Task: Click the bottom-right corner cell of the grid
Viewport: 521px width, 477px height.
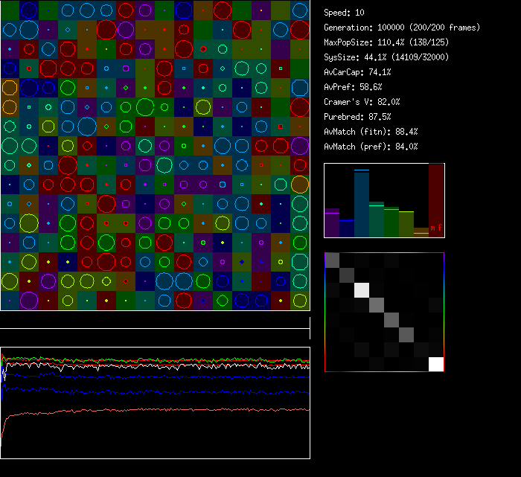Action: (x=300, y=301)
